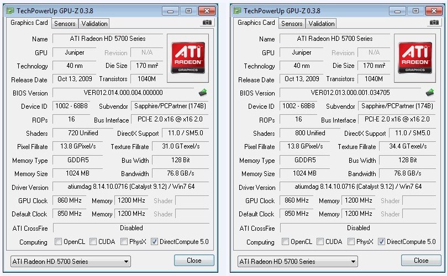Enable OpenCL checkbox in right window
The height and width of the screenshot is (276, 447).
pos(285,242)
